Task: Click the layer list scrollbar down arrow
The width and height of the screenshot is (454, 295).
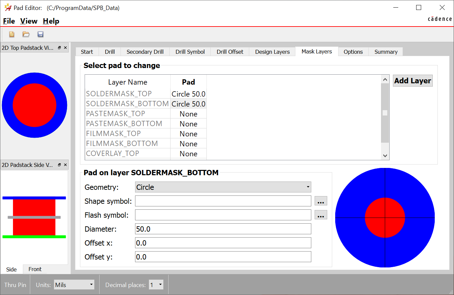Action: (x=385, y=155)
